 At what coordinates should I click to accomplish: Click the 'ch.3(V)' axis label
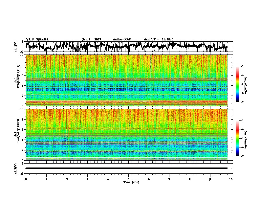coord(16,168)
